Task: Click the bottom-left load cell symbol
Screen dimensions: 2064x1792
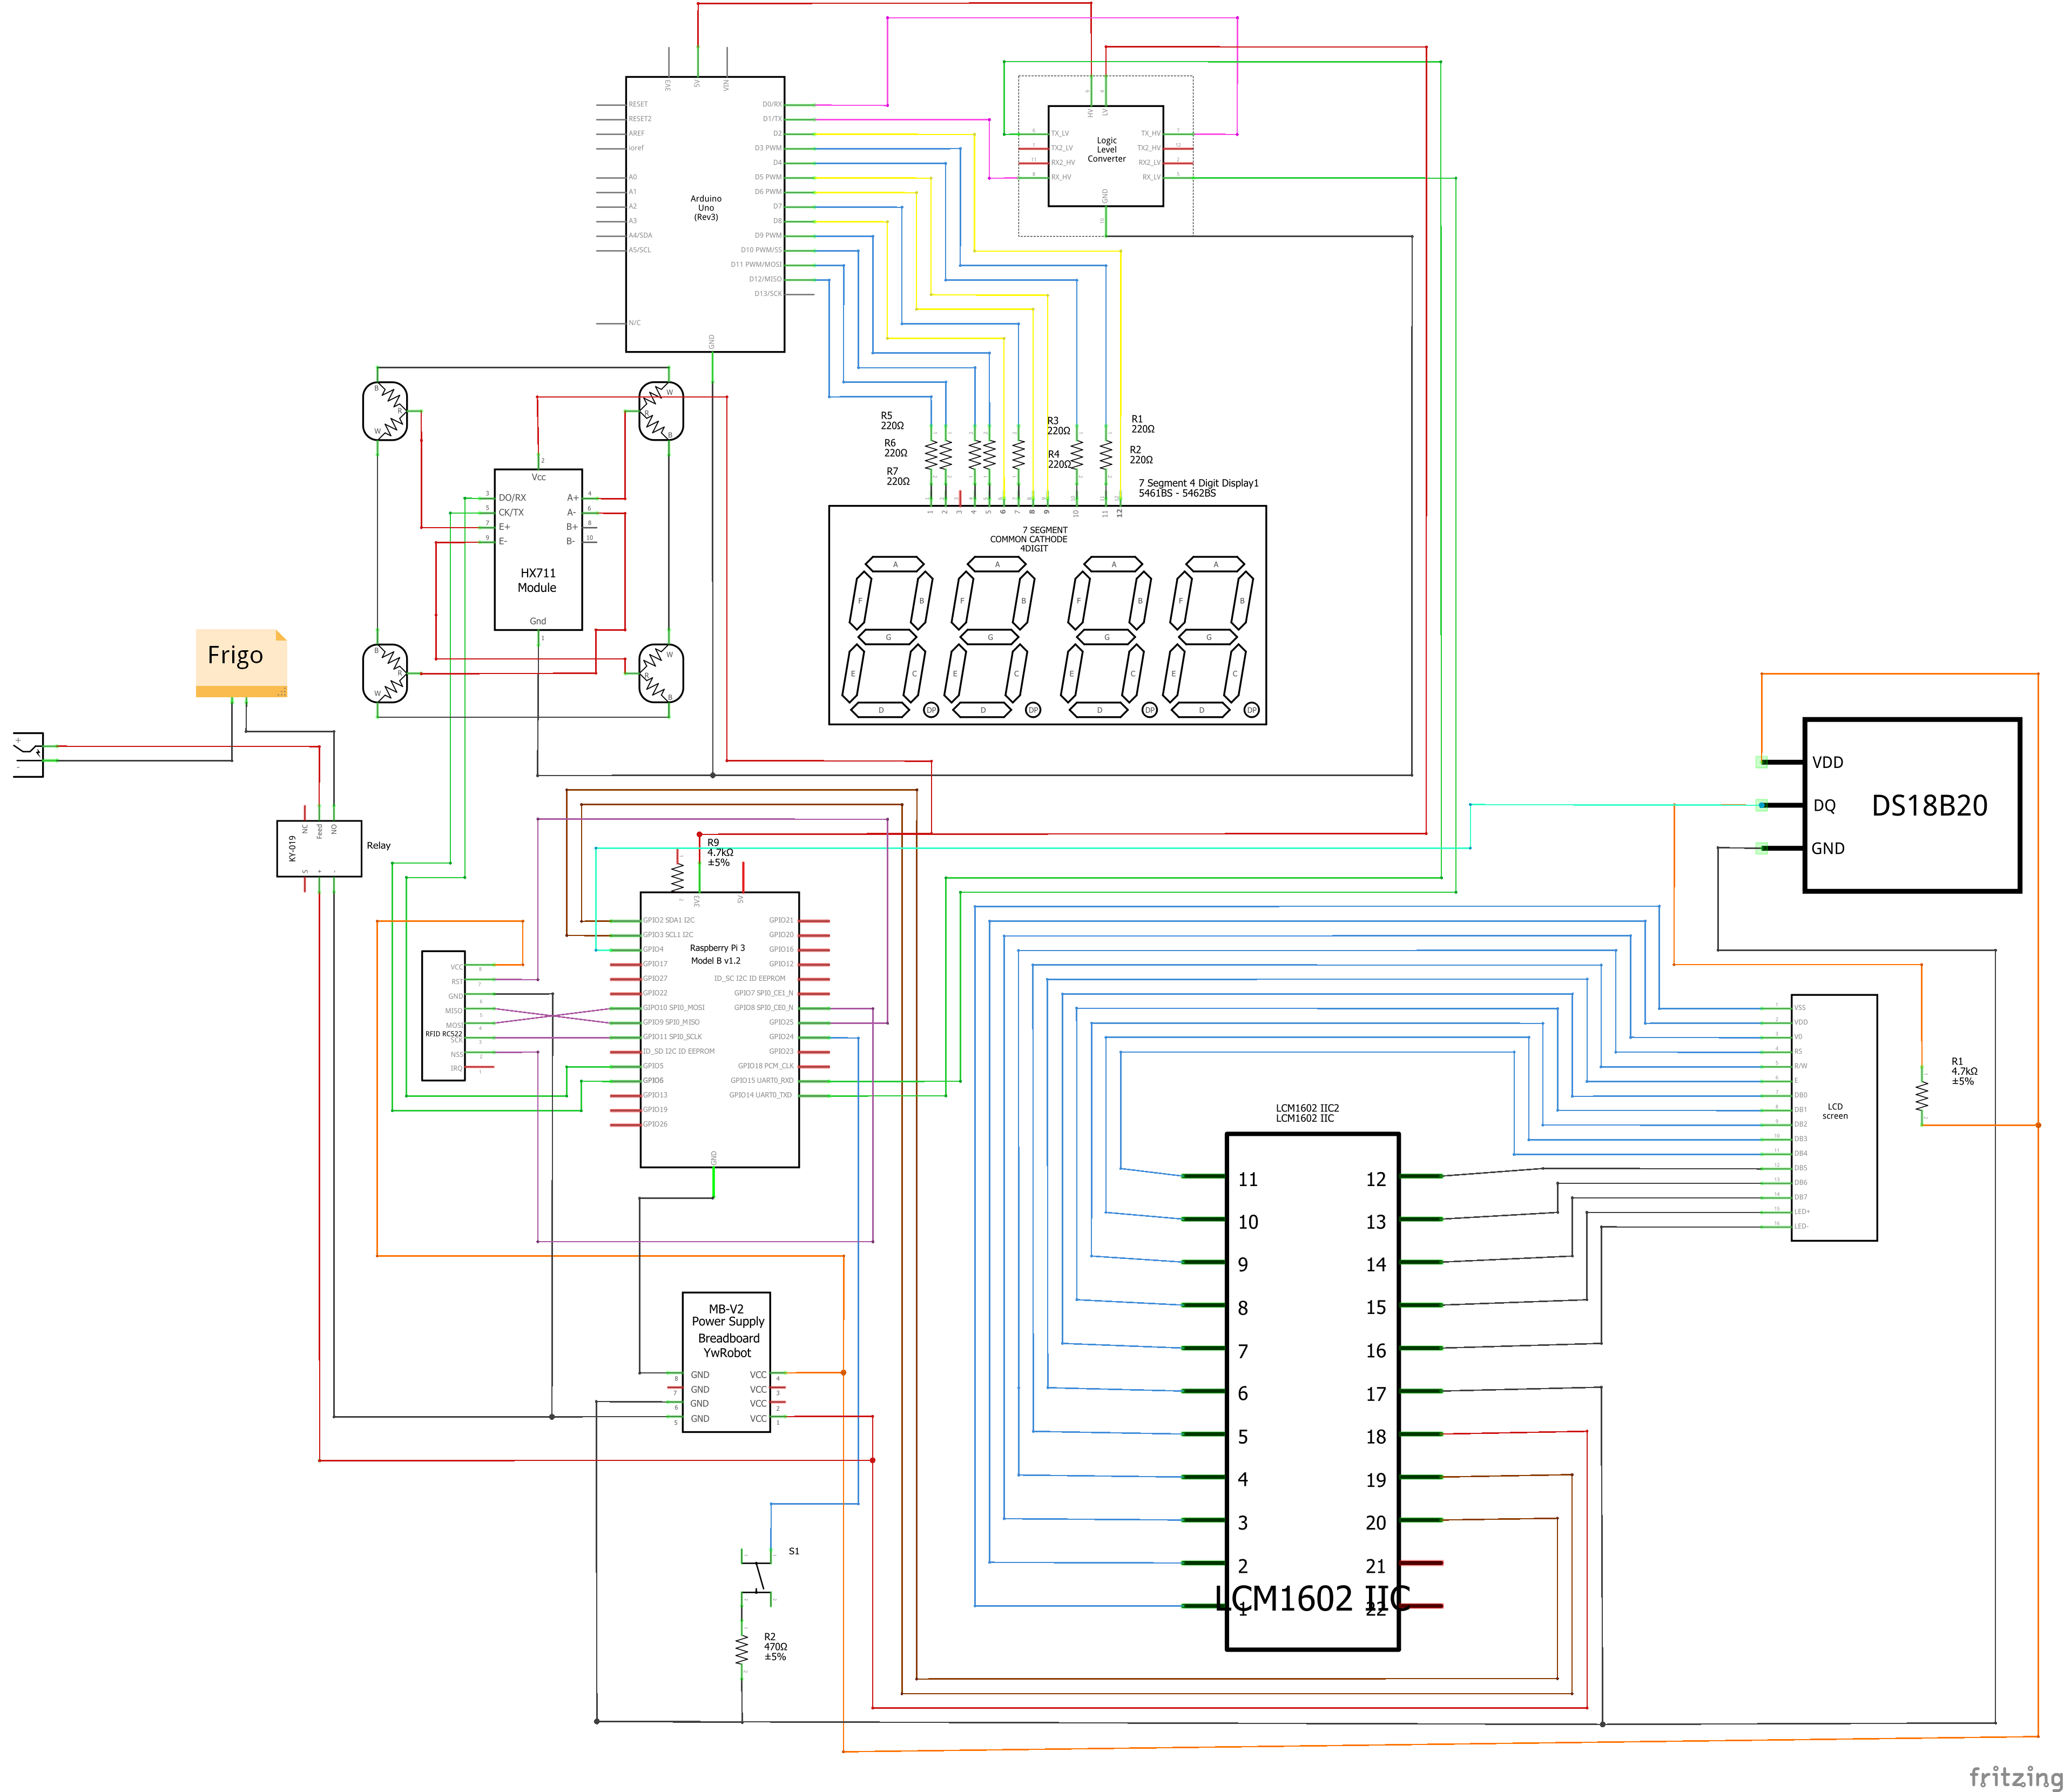Action: 385,673
